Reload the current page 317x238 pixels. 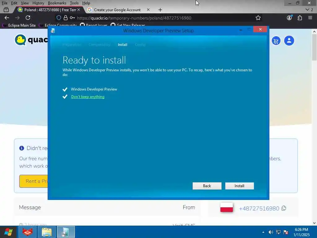(28, 18)
